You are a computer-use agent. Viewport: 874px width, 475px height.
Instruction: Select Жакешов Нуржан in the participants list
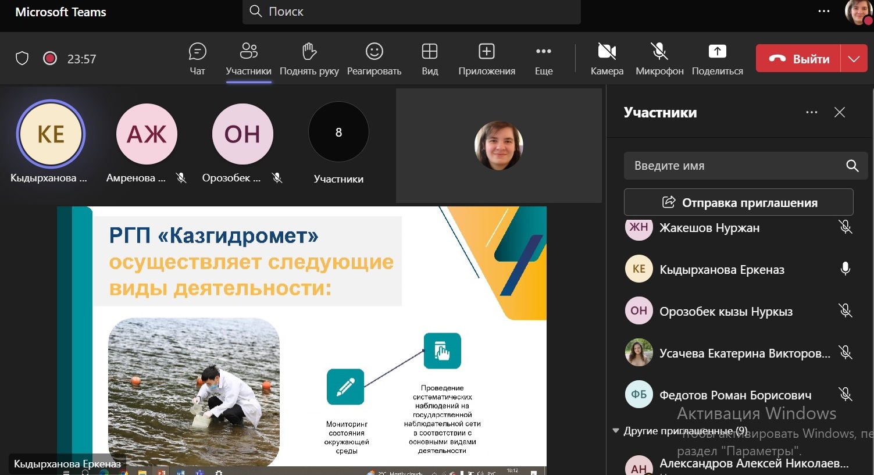click(x=739, y=227)
